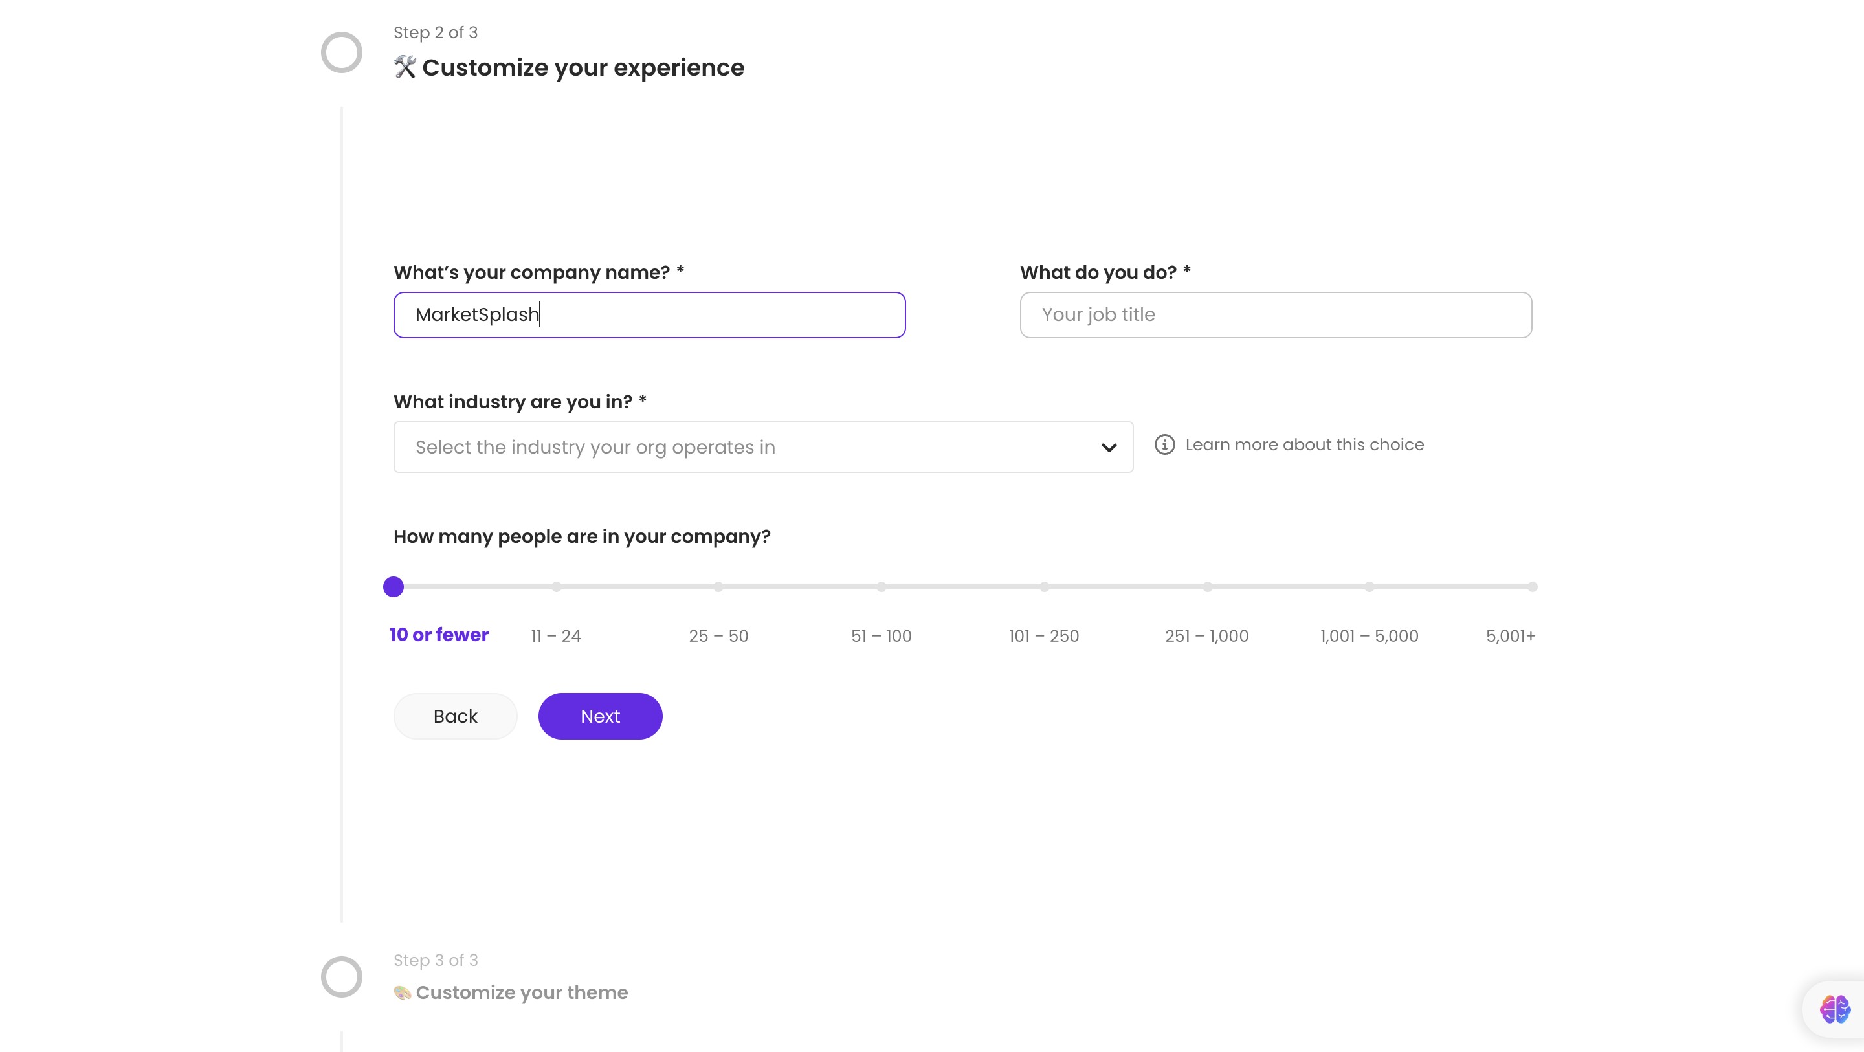Click the Customize your theme step heading

coord(521,992)
